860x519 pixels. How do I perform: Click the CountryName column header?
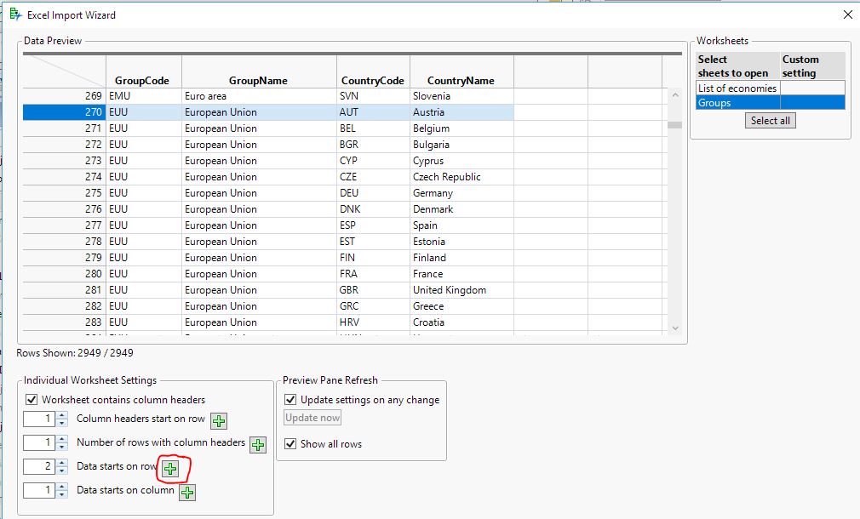462,81
